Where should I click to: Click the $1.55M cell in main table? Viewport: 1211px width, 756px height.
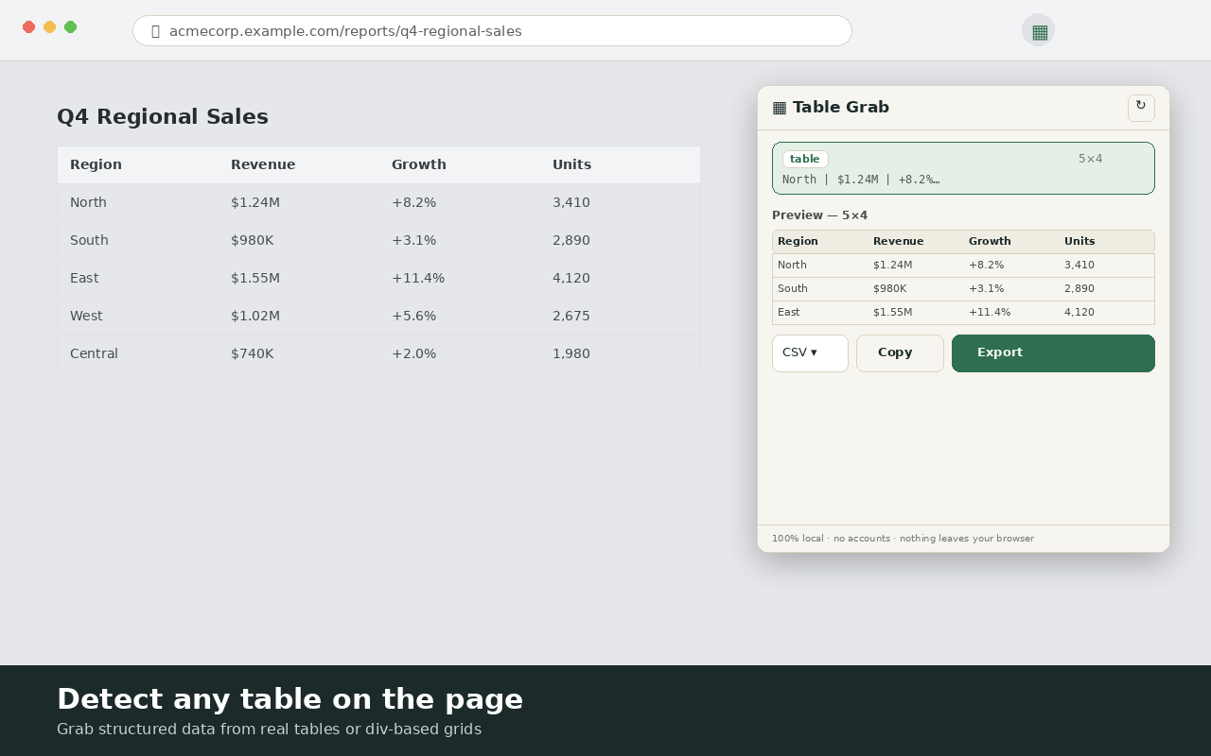click(255, 278)
